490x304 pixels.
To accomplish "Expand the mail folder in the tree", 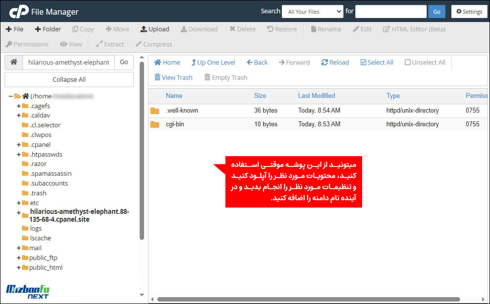I will click(x=18, y=248).
